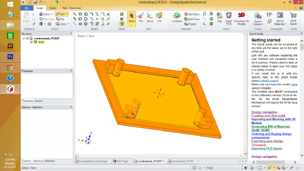Open the Combine tool
The height and width of the screenshot is (171, 304).
click(177, 18)
